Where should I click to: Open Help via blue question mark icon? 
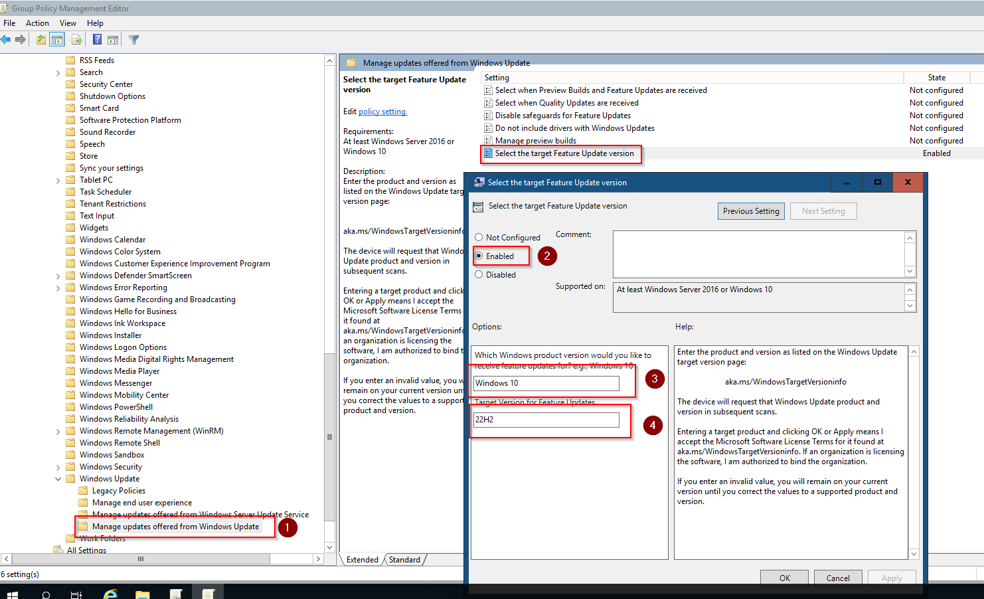pyautogui.click(x=97, y=40)
